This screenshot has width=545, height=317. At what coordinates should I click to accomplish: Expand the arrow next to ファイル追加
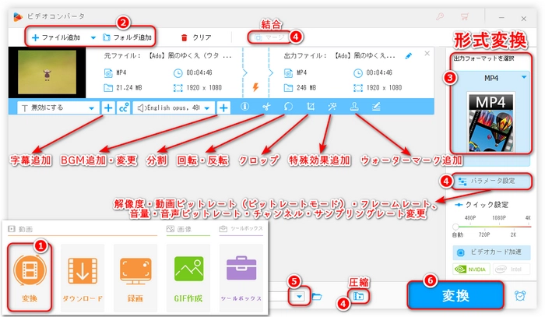point(93,37)
